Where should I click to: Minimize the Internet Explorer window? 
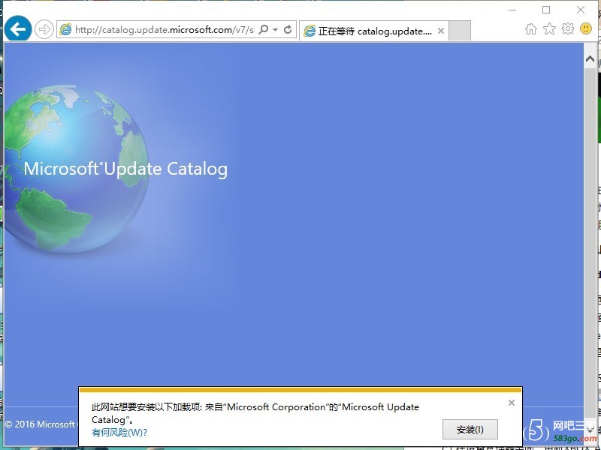512,10
